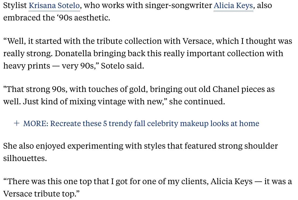Click the plus icon beside MORE
The height and width of the screenshot is (200, 298).
(x=17, y=123)
